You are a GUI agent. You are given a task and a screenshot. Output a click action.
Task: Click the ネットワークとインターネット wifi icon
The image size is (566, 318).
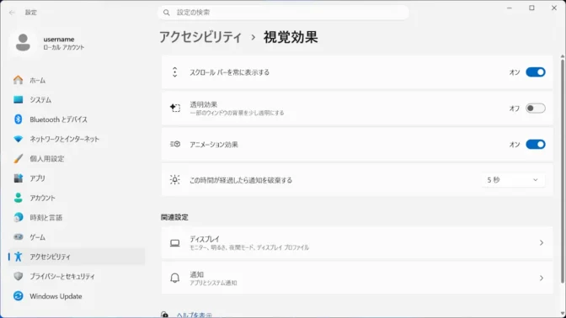18,139
